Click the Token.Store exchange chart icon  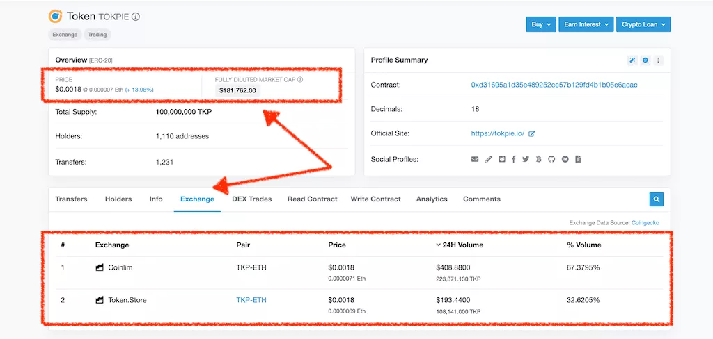pyautogui.click(x=100, y=300)
